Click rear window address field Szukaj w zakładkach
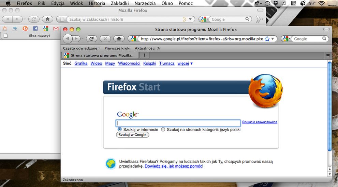 click(125, 19)
